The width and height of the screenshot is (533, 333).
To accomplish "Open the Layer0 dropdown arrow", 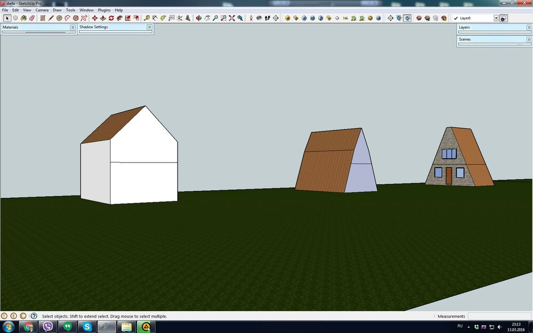I will [496, 18].
